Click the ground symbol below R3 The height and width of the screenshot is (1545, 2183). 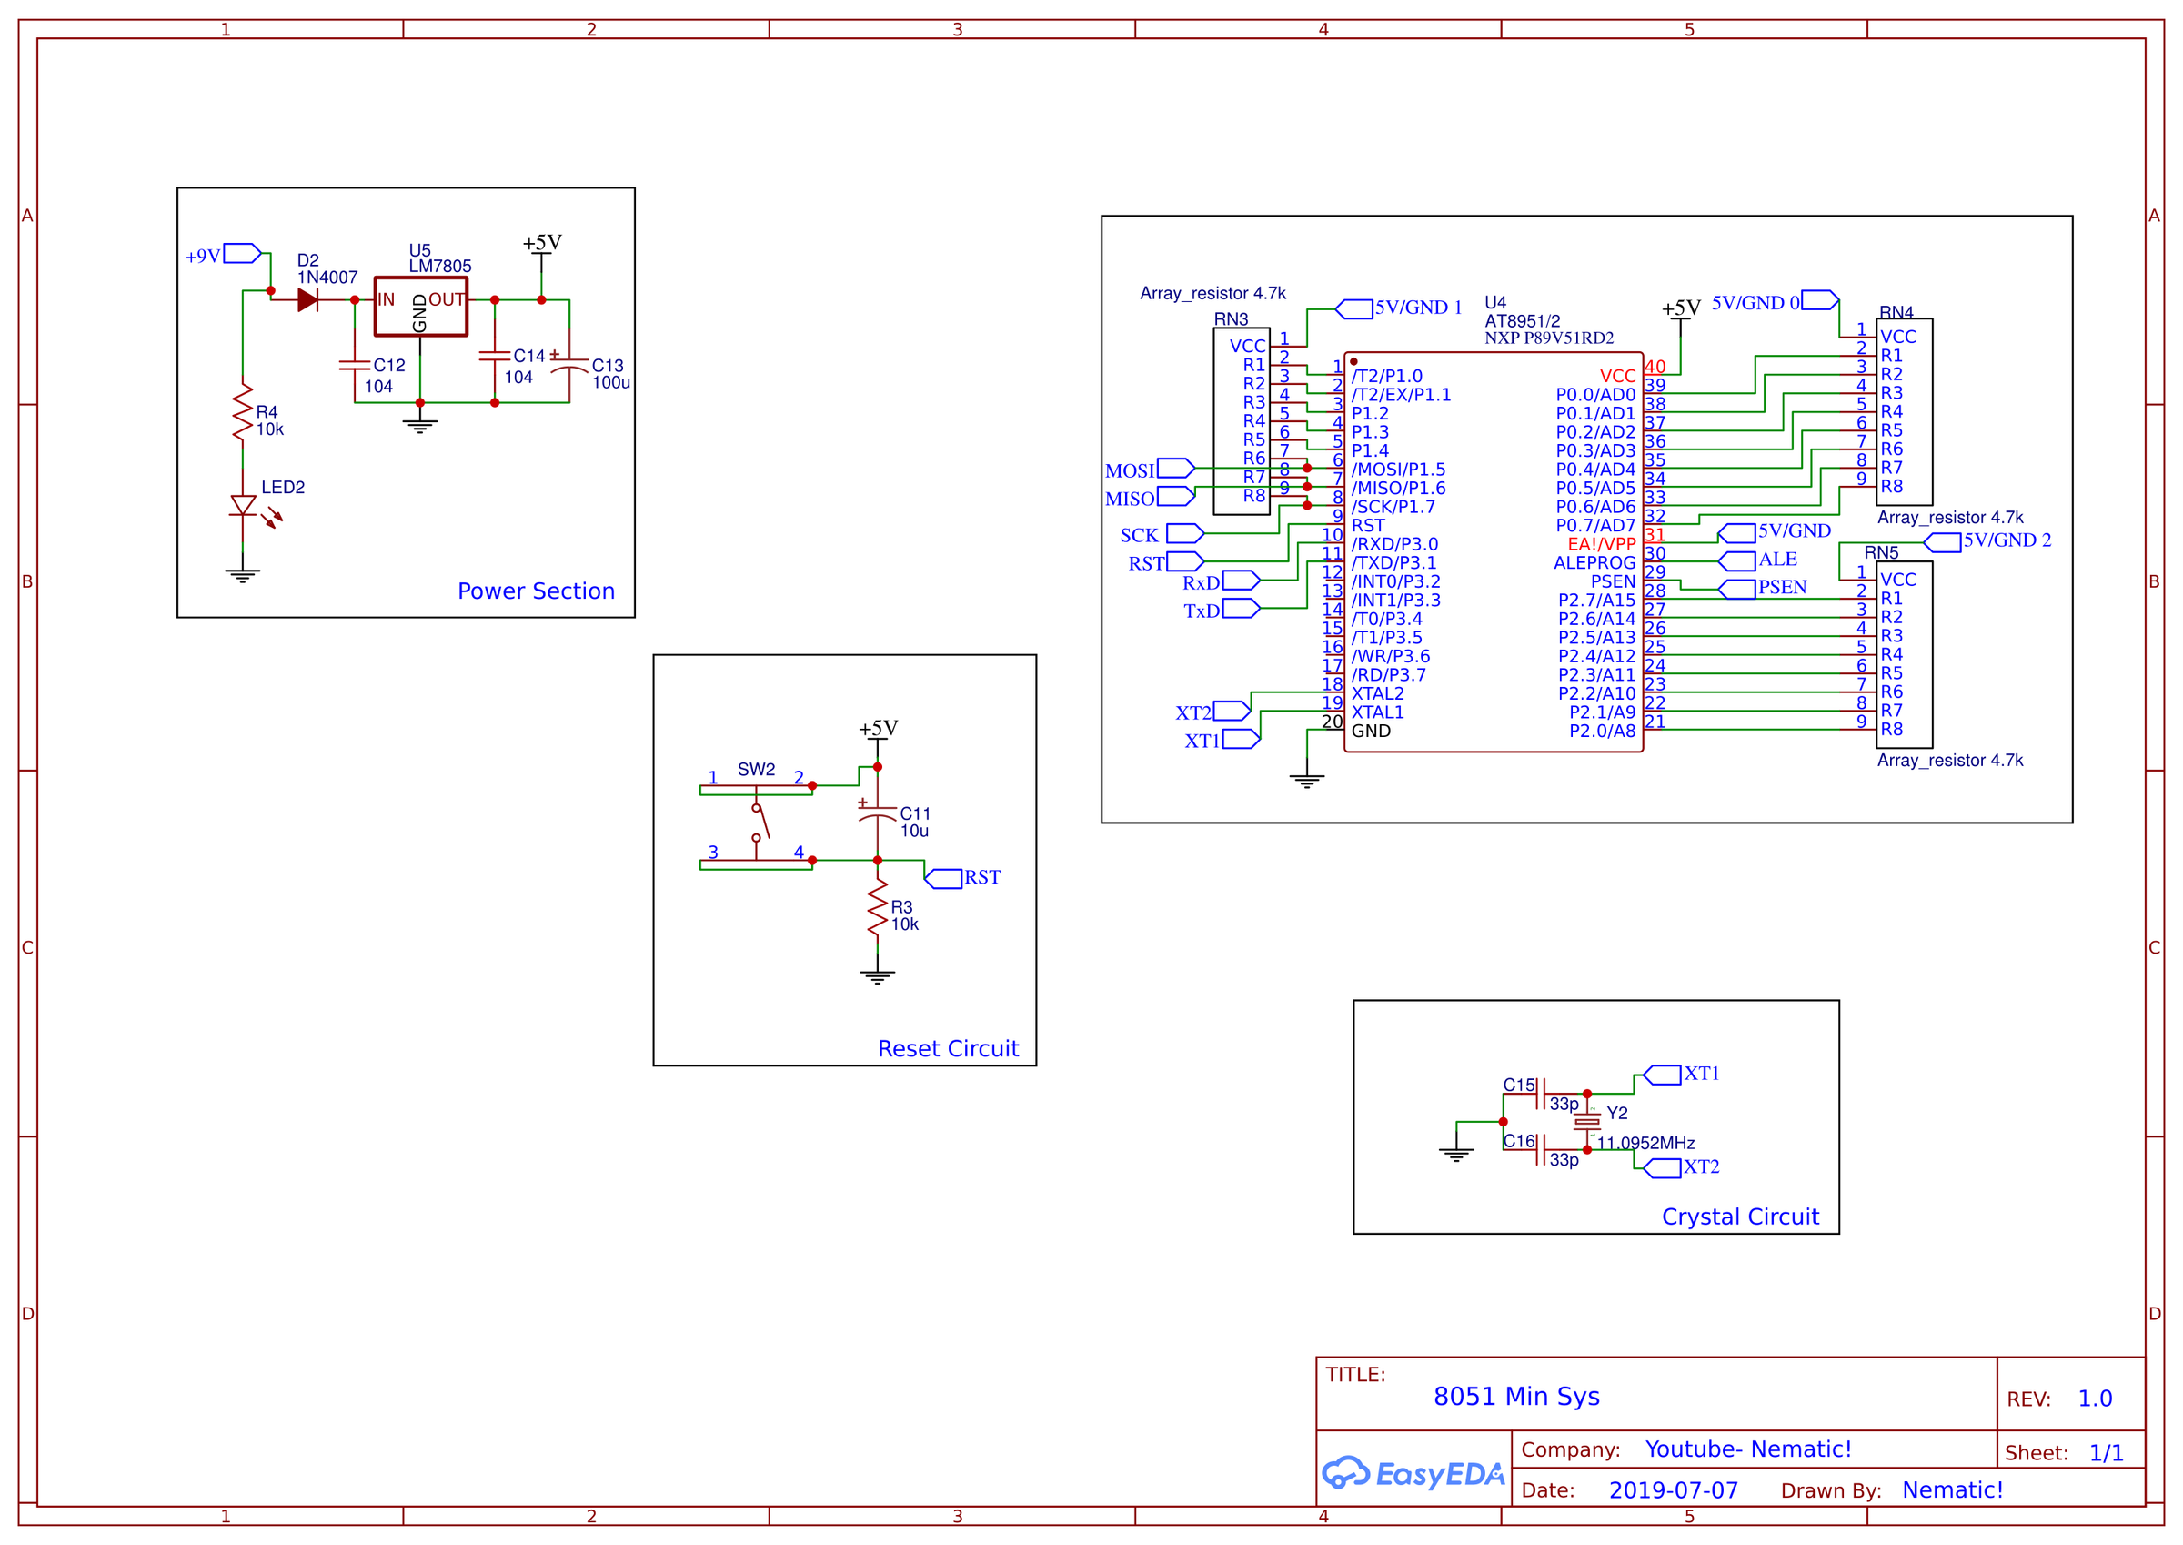click(x=878, y=970)
